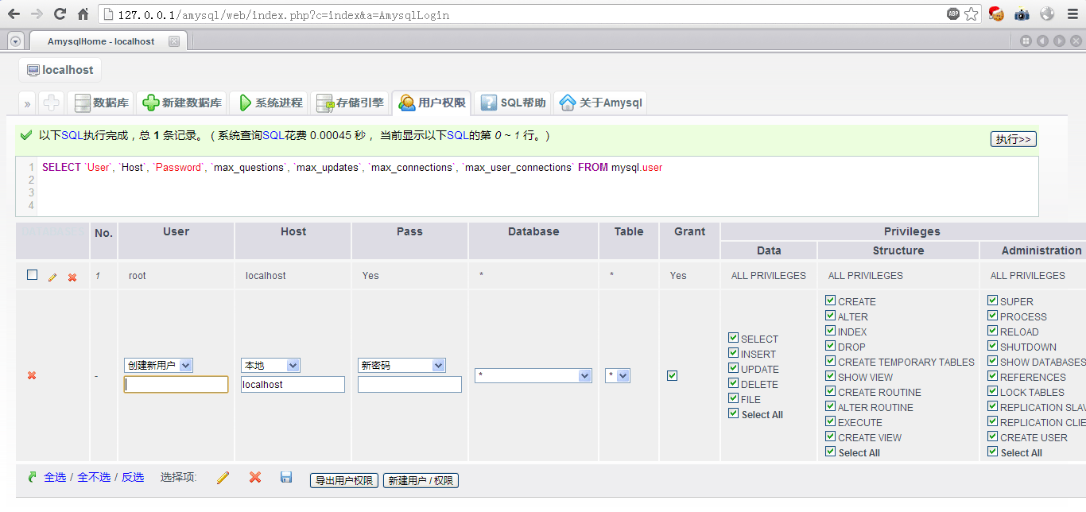Click the red X in new user row
Screen dimensions: 1086x512
(32, 375)
